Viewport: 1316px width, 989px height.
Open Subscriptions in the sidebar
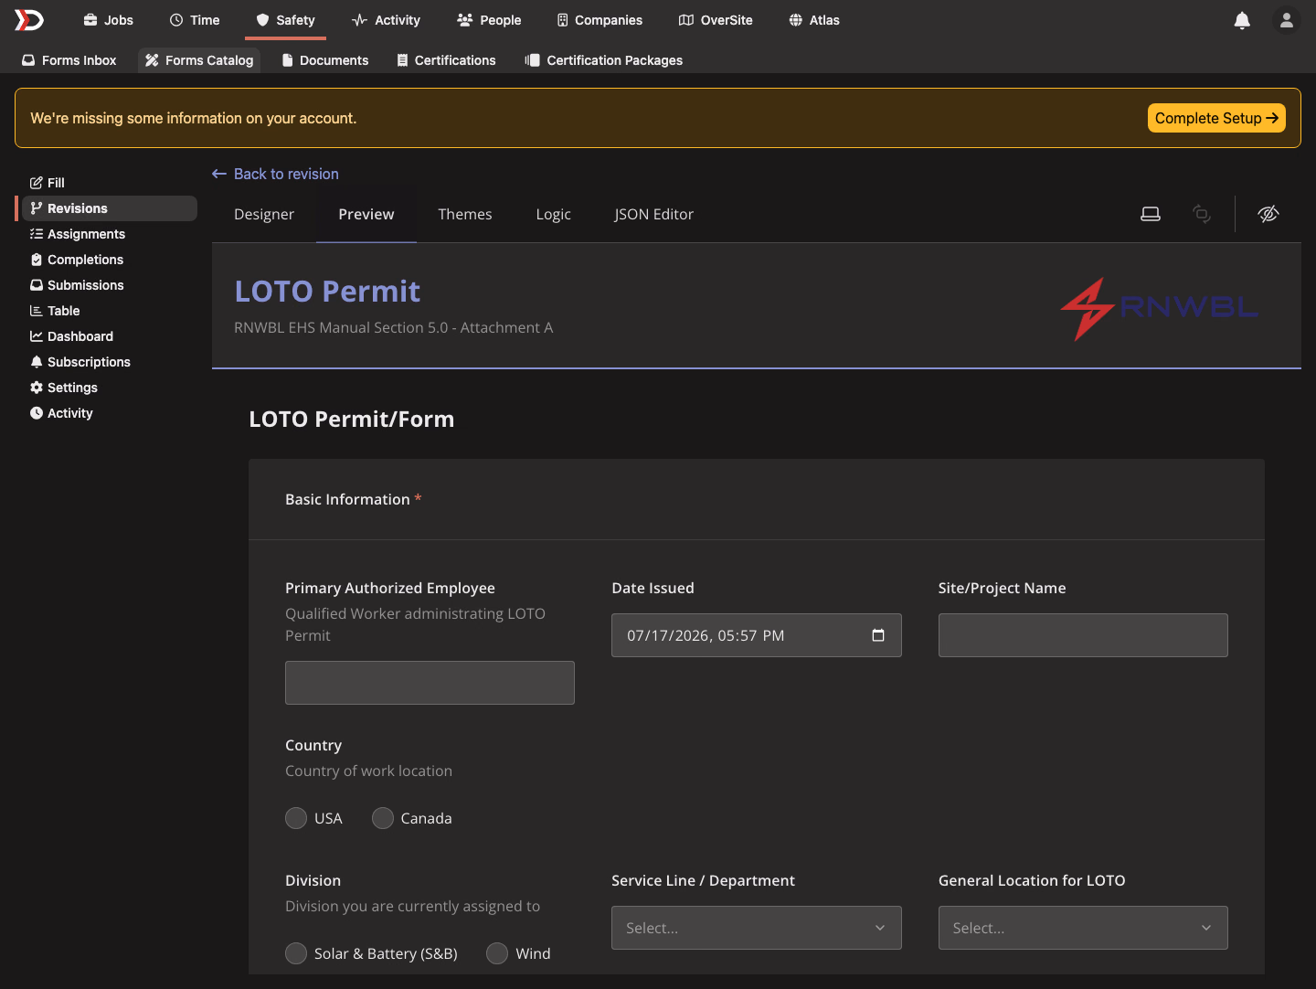tap(110, 362)
